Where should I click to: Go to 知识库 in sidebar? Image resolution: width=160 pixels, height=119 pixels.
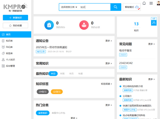(x=10, y=41)
